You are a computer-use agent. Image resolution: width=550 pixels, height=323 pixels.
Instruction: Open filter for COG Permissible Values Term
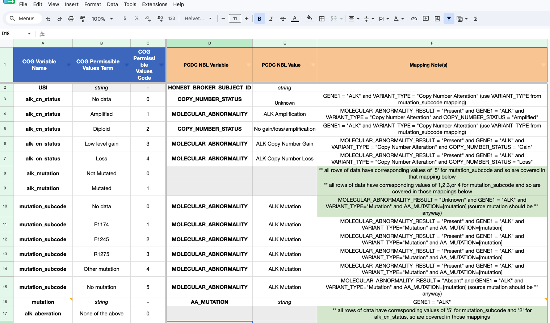click(x=127, y=65)
